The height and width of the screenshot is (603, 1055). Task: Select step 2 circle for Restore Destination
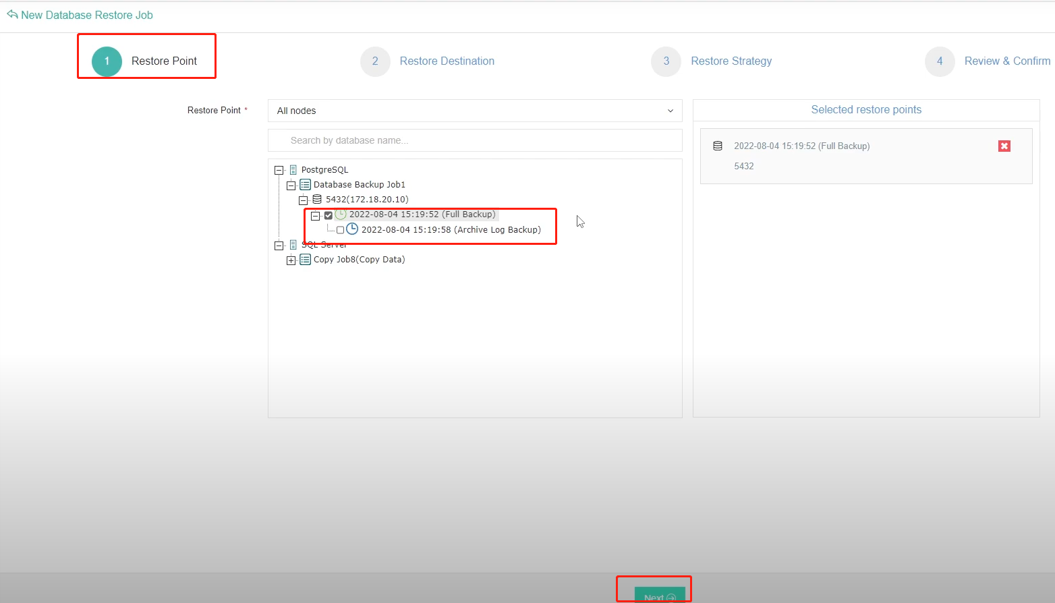coord(375,61)
